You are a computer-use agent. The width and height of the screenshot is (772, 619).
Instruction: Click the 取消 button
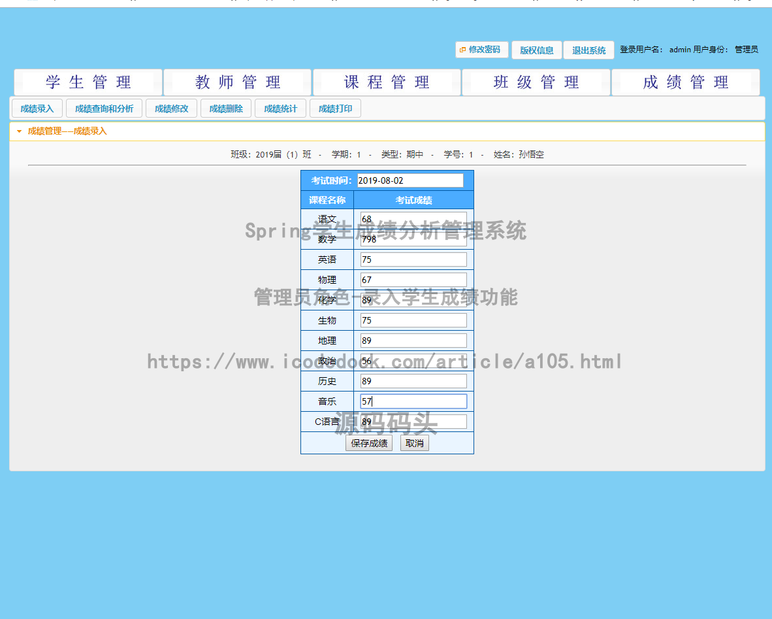415,443
